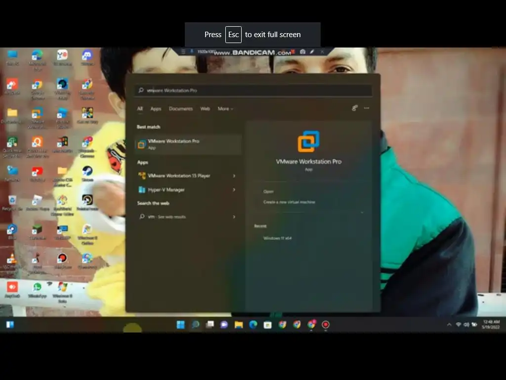This screenshot has height=380, width=506.
Task: Select the Recycle Bin desktop icon
Action: coord(12,203)
